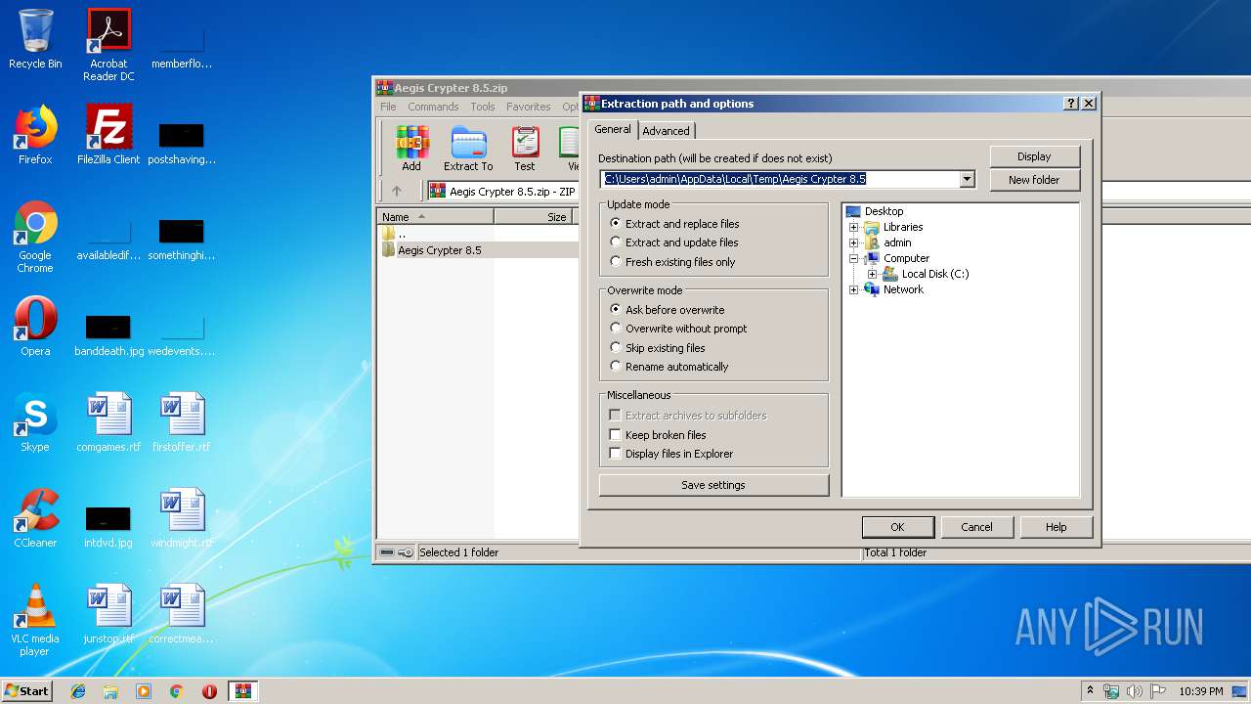Open Opera desktop shortcut
This screenshot has width=1251, height=704.
pos(35,326)
